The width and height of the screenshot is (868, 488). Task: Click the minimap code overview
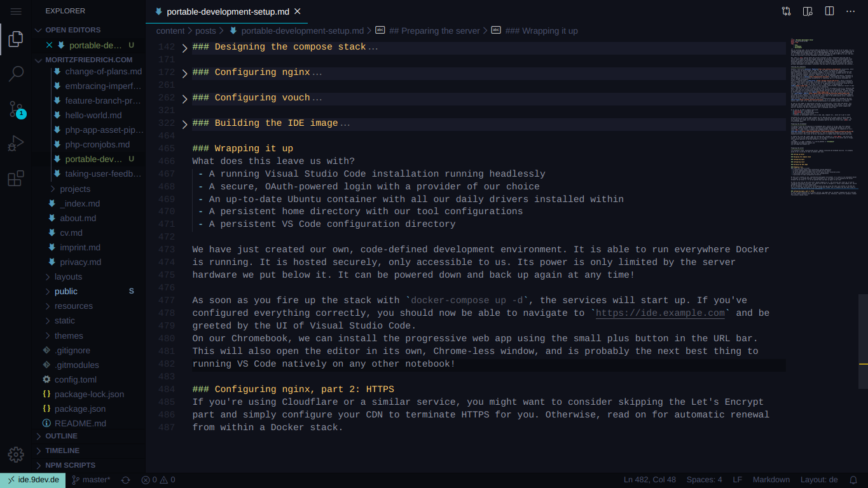[824, 118]
